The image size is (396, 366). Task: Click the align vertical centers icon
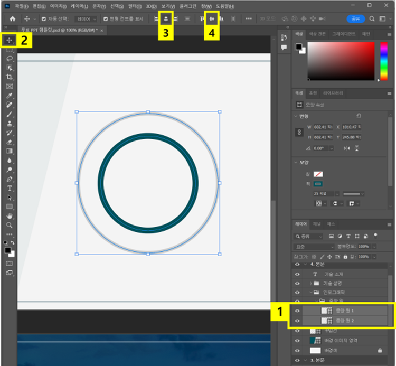(x=212, y=18)
